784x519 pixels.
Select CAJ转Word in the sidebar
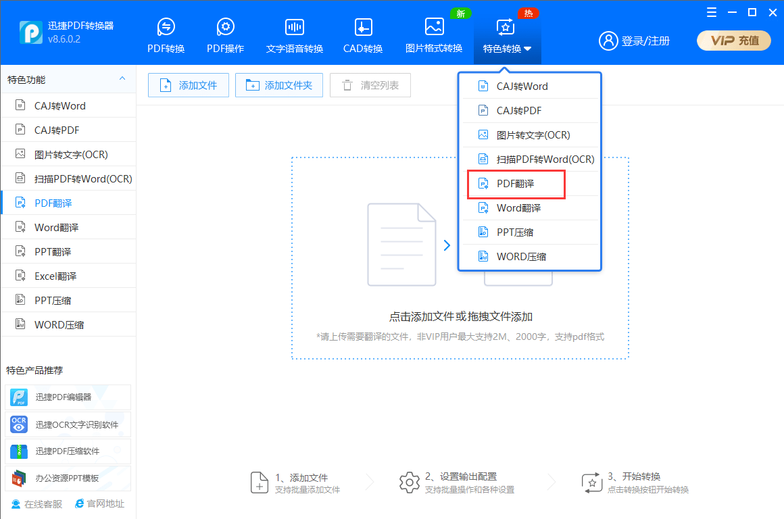click(68, 105)
